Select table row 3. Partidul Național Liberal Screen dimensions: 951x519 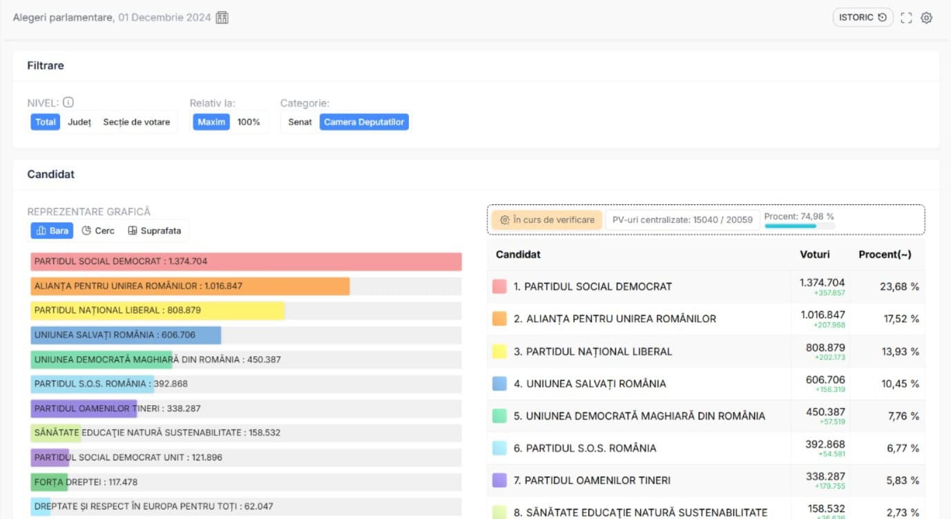[x=706, y=351]
